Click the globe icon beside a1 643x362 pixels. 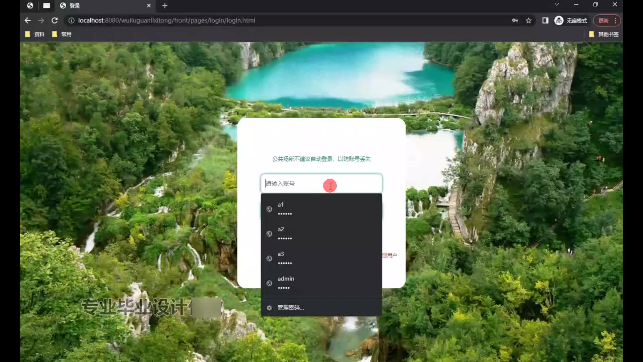[x=269, y=209]
